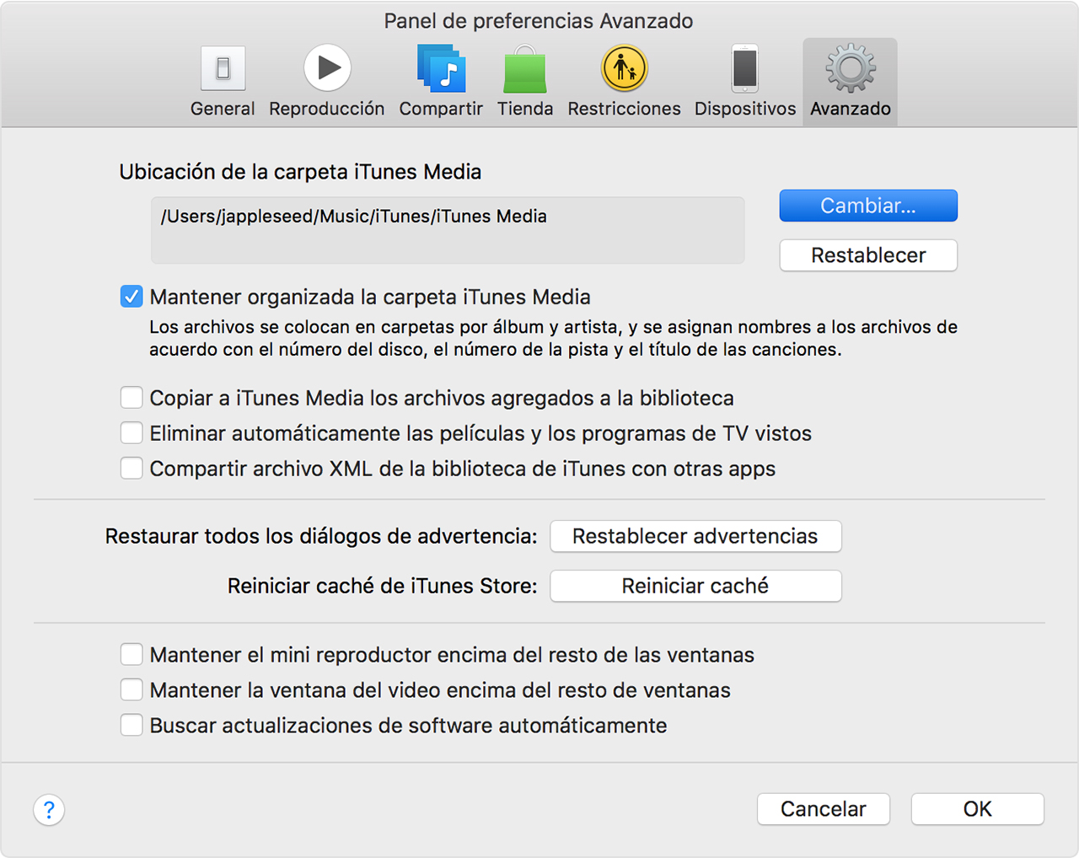The width and height of the screenshot is (1079, 858).
Task: Click Restablecer advertencias button
Action: (x=695, y=536)
